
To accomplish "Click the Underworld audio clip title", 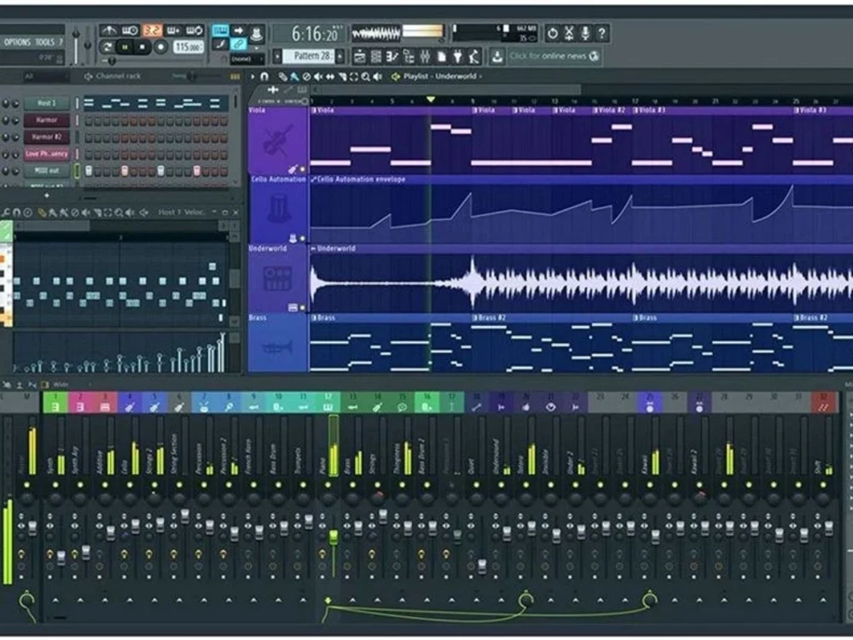I will click(x=336, y=248).
